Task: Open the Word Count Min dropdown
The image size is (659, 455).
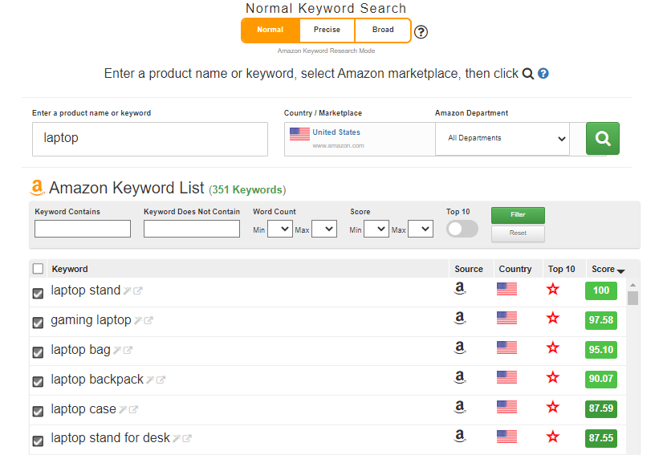Action: [x=280, y=229]
